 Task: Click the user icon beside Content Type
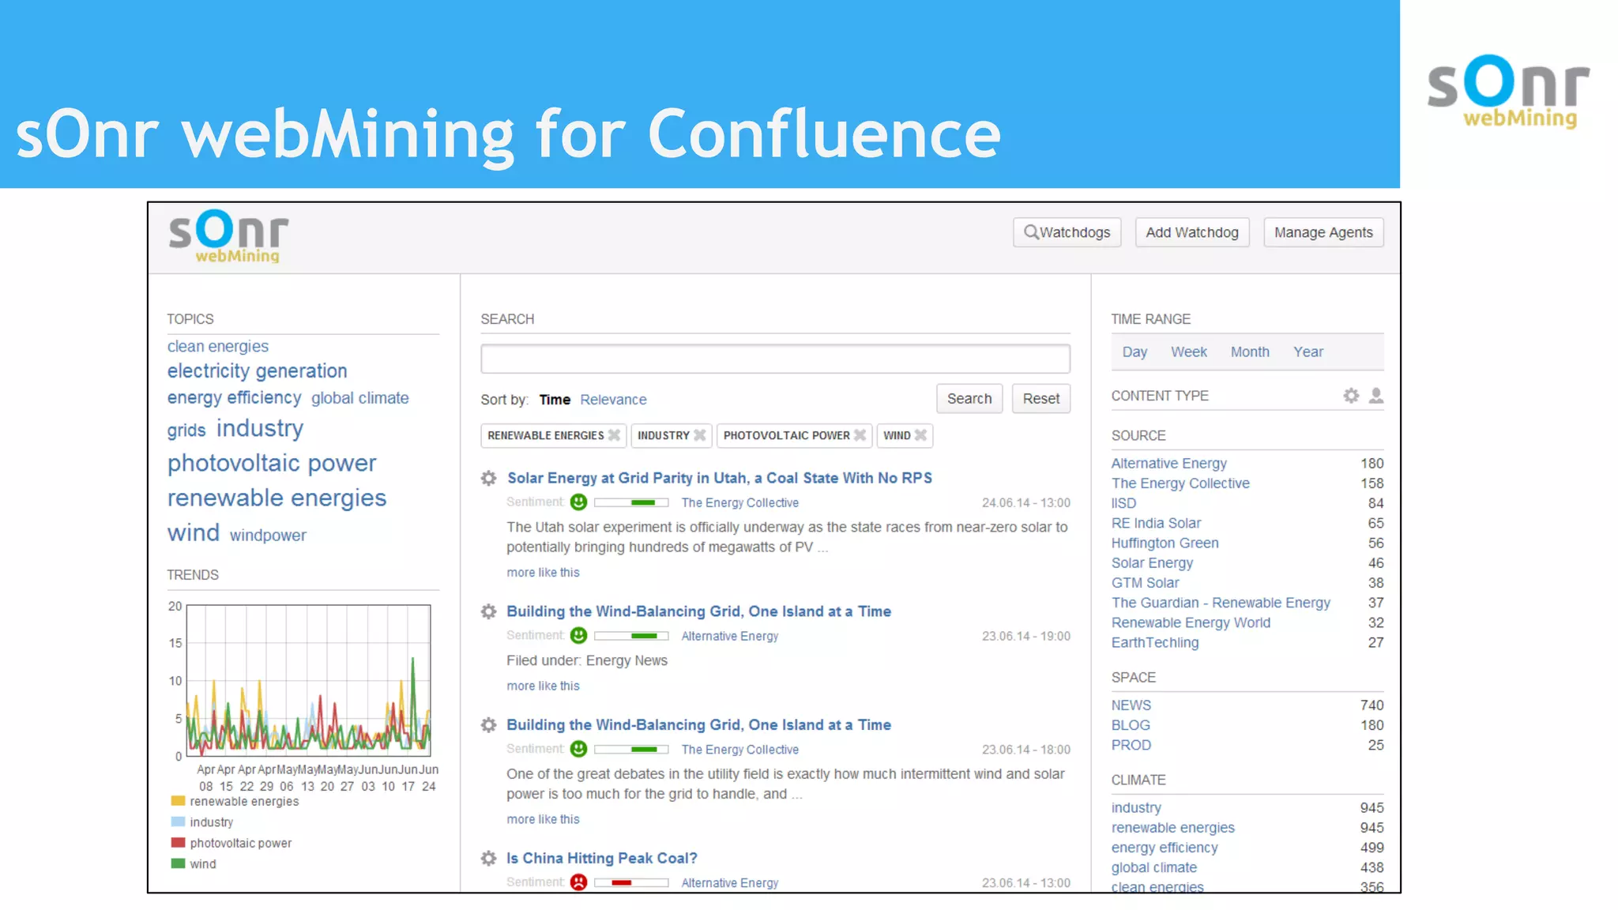[x=1376, y=396]
